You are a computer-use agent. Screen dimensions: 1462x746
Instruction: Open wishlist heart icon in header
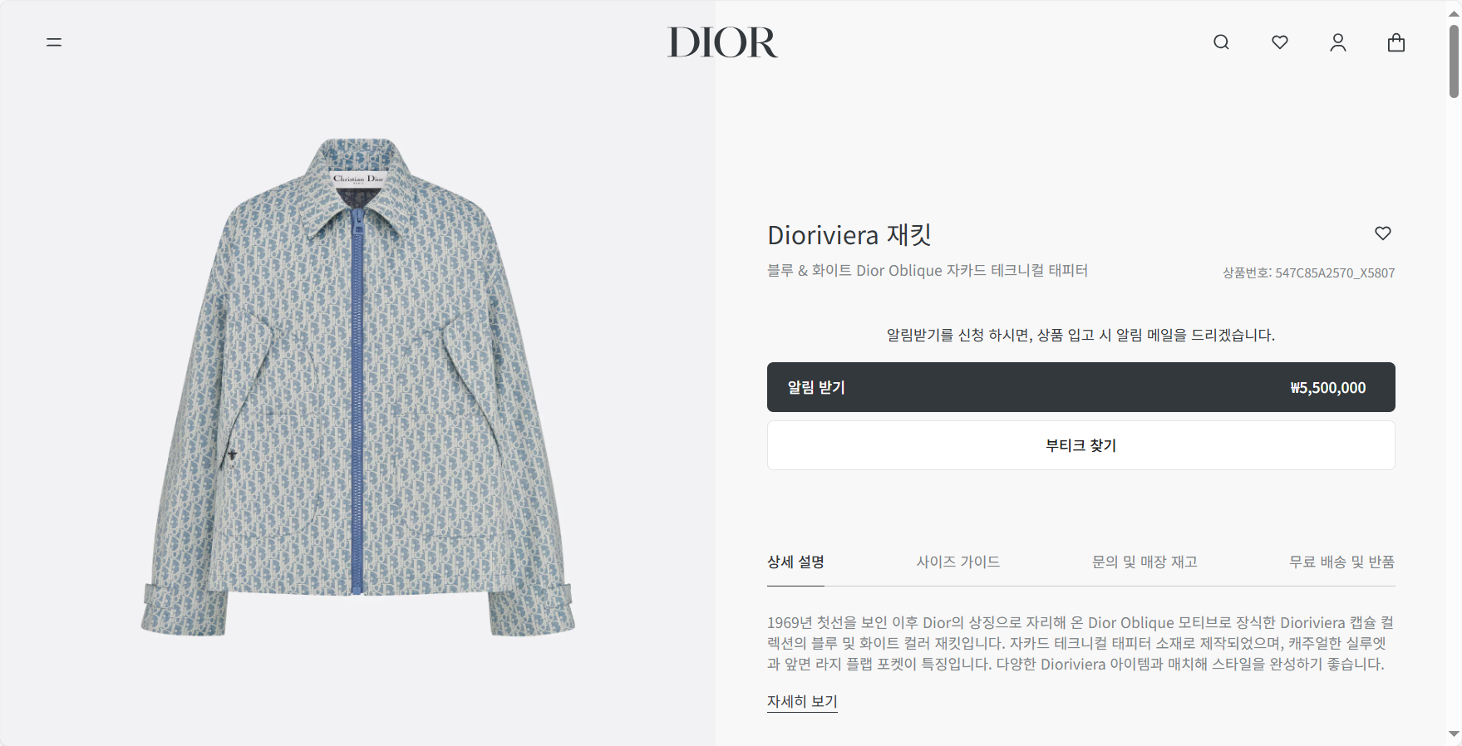tap(1280, 42)
